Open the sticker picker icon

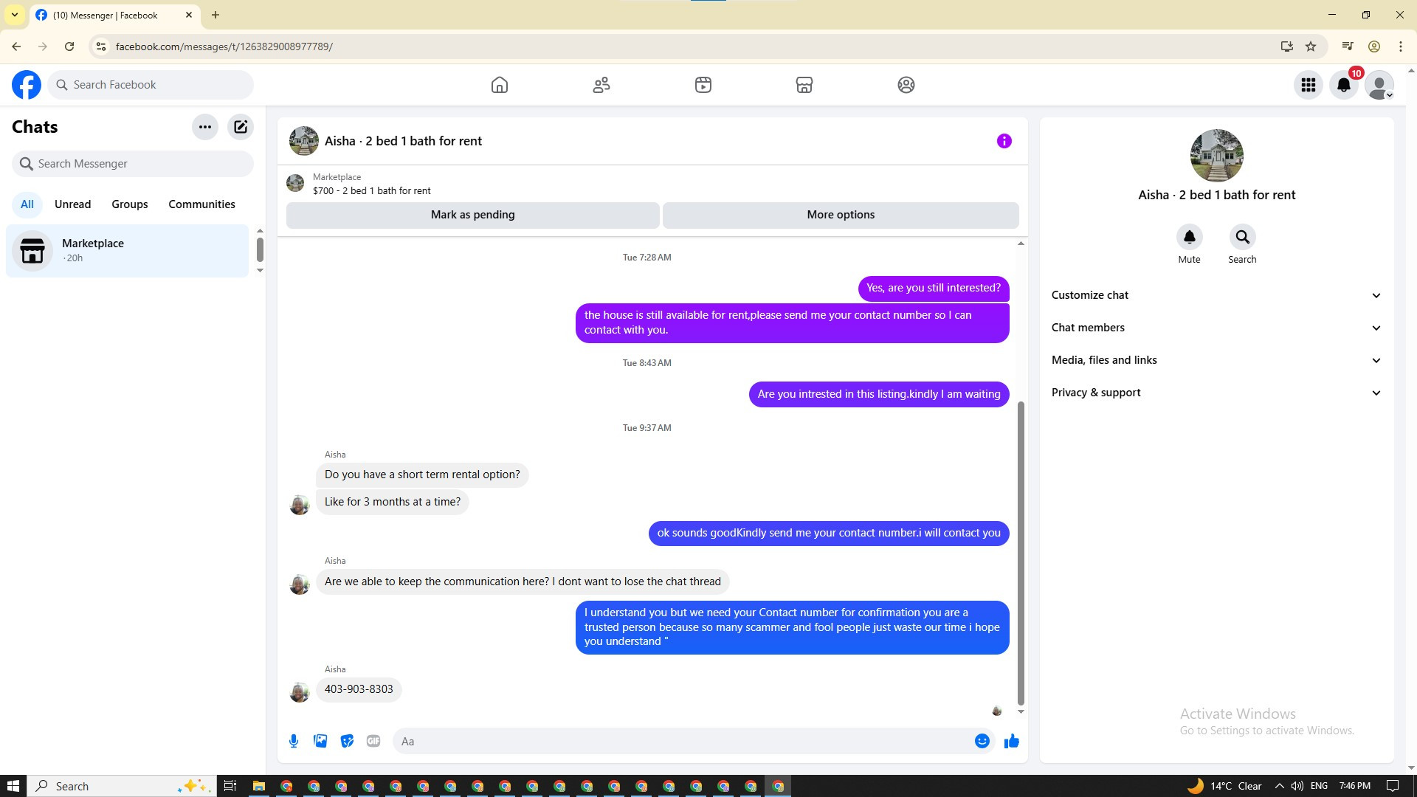pyautogui.click(x=347, y=741)
